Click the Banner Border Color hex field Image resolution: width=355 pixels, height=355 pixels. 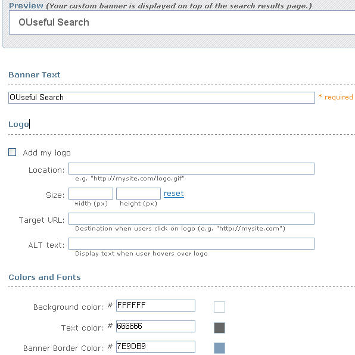155,347
